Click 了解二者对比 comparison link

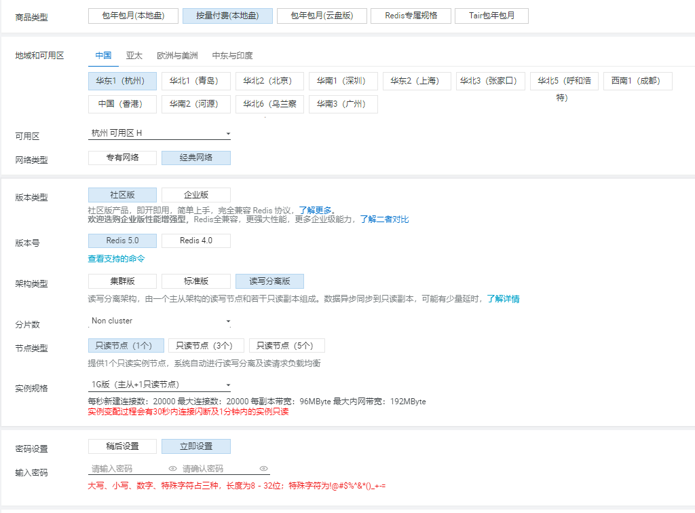click(x=384, y=219)
